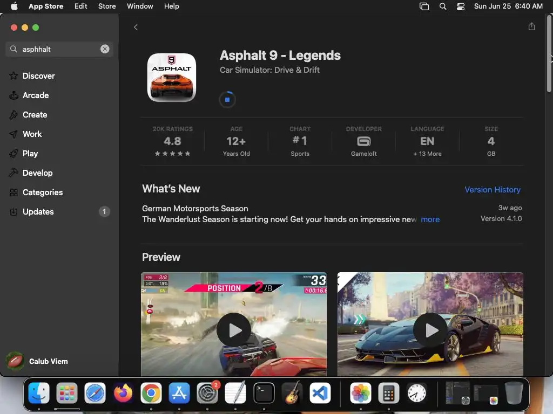Play the second preview Lamborghini video

(430, 330)
